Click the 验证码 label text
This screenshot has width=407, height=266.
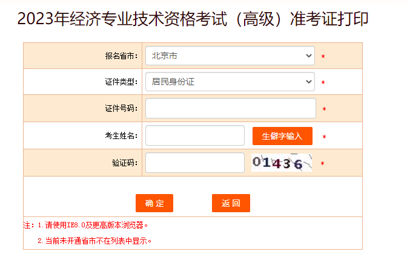coord(125,163)
